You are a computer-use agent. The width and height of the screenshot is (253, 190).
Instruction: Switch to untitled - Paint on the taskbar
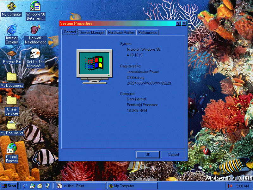pyautogui.click(x=81, y=186)
